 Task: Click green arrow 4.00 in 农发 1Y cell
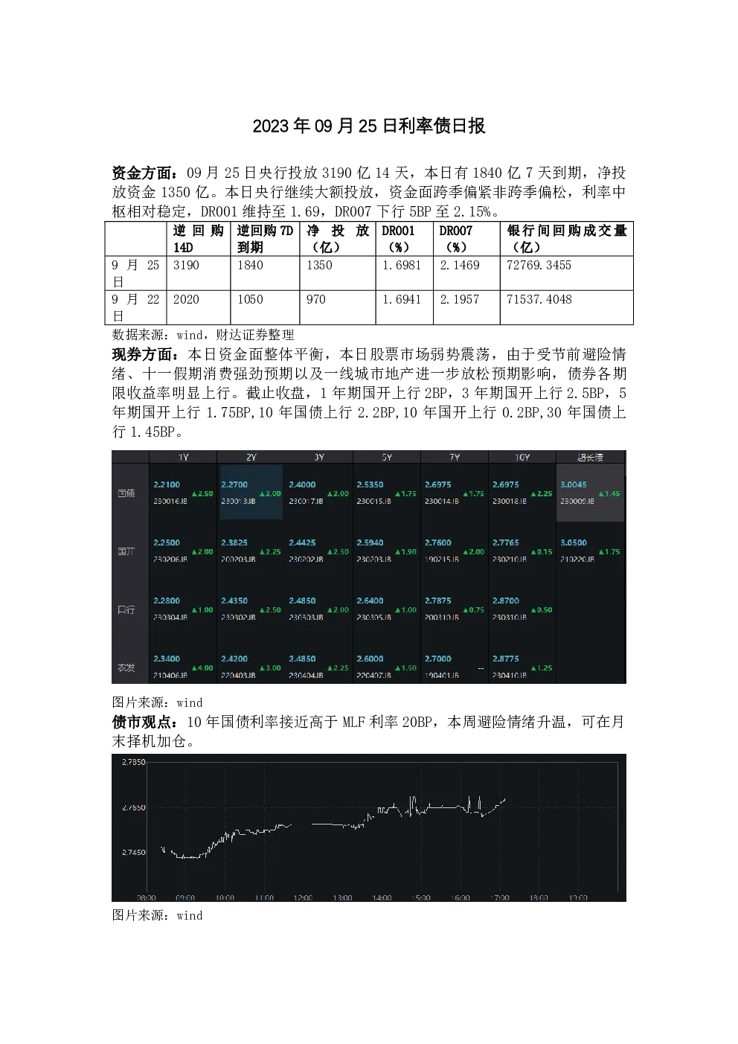(x=202, y=667)
